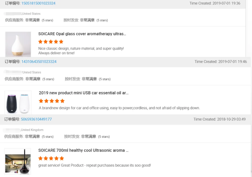The width and height of the screenshot is (252, 177).
Task: Click 'Nice classic design' review comment
Action: pos(81,48)
